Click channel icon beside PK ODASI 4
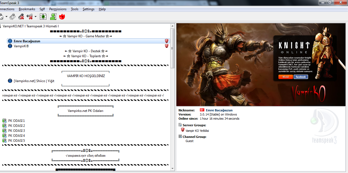The width and height of the screenshot is (348, 173). click(x=4, y=136)
